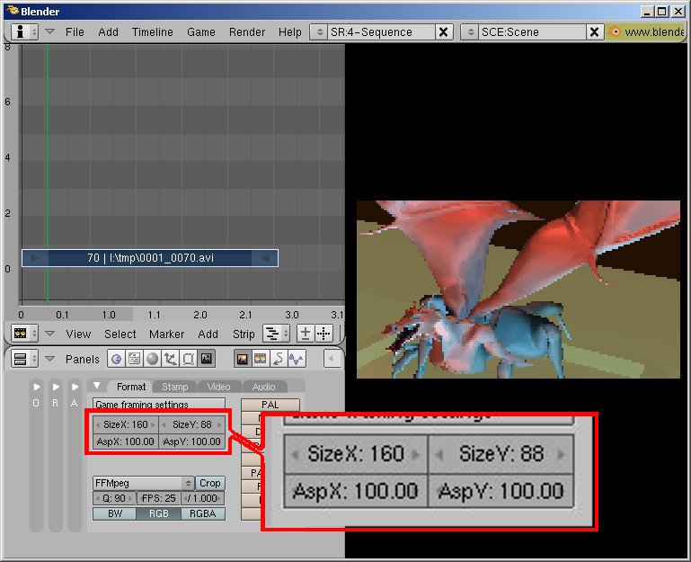Open the File menu
691x562 pixels.
click(x=75, y=31)
